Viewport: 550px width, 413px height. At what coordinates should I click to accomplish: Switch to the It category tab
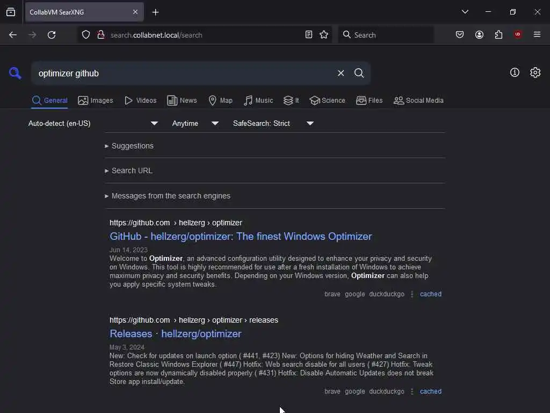(291, 101)
